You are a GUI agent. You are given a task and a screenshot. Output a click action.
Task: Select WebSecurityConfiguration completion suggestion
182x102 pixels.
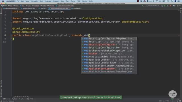(x=109, y=48)
